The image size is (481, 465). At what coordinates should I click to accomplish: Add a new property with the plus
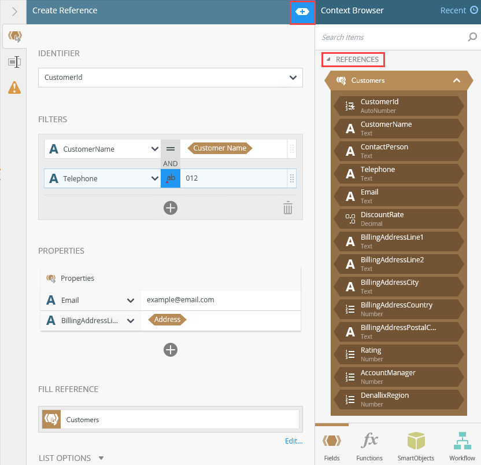(170, 350)
